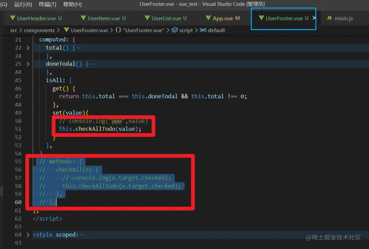Viewport: 369px width, 249px height.
Task: Click the symbol icon beside default breadcrumb
Action: 203,30
